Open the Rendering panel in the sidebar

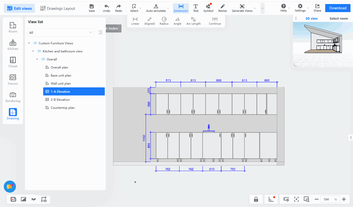click(x=13, y=97)
